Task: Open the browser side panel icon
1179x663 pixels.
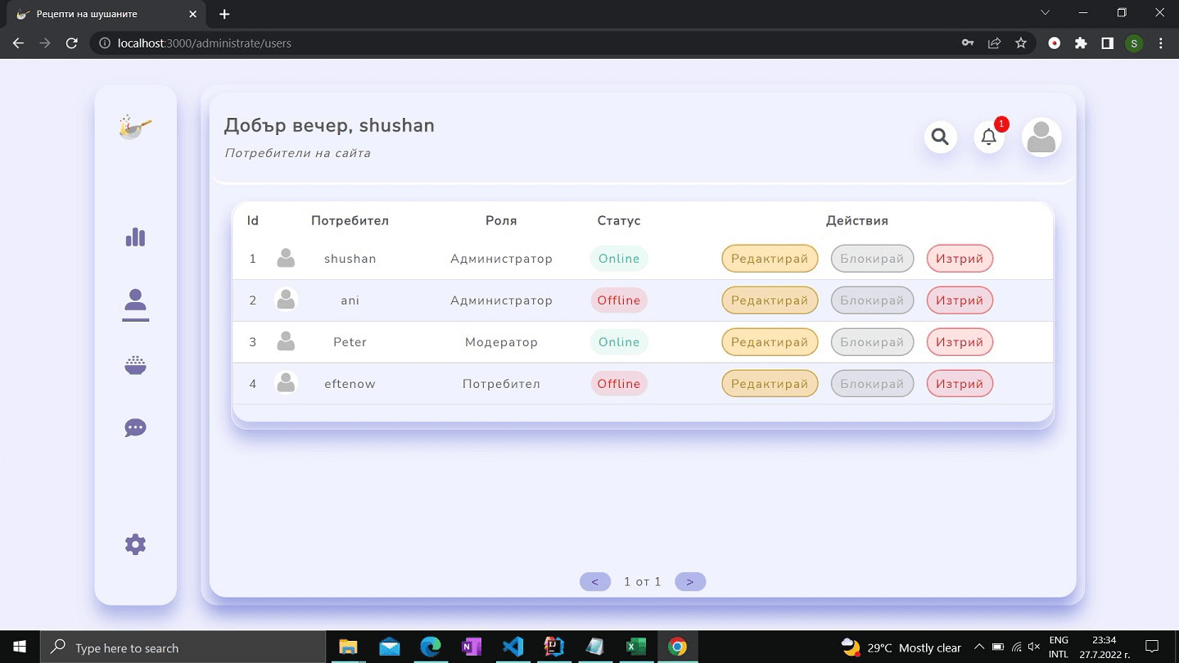Action: tap(1107, 43)
